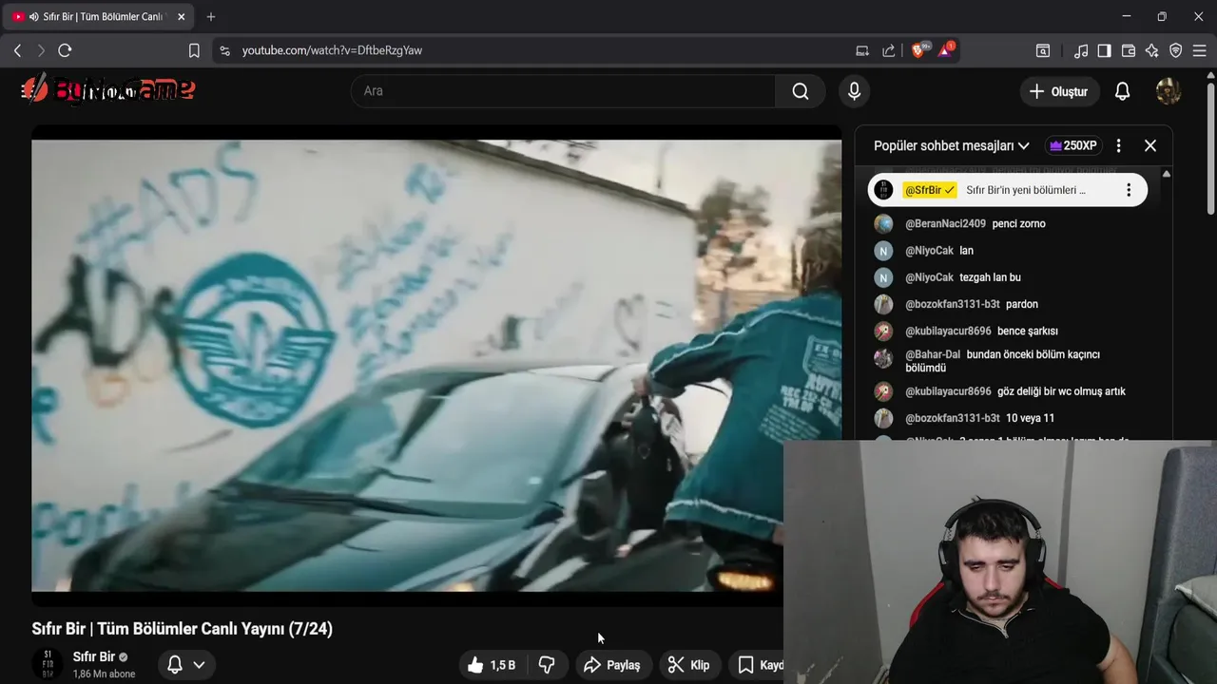This screenshot has width=1217, height=684.
Task: Go back to the previous page
Action: pos(17,50)
